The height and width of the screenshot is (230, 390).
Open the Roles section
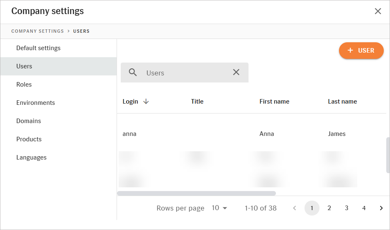pos(24,85)
